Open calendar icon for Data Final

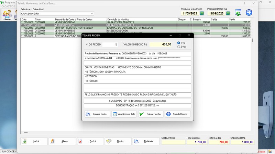(x=228, y=13)
